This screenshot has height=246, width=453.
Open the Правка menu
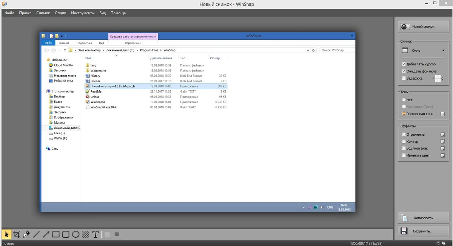click(25, 13)
